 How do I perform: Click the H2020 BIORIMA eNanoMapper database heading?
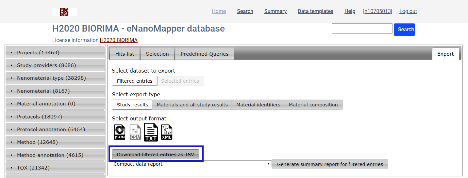[139, 29]
